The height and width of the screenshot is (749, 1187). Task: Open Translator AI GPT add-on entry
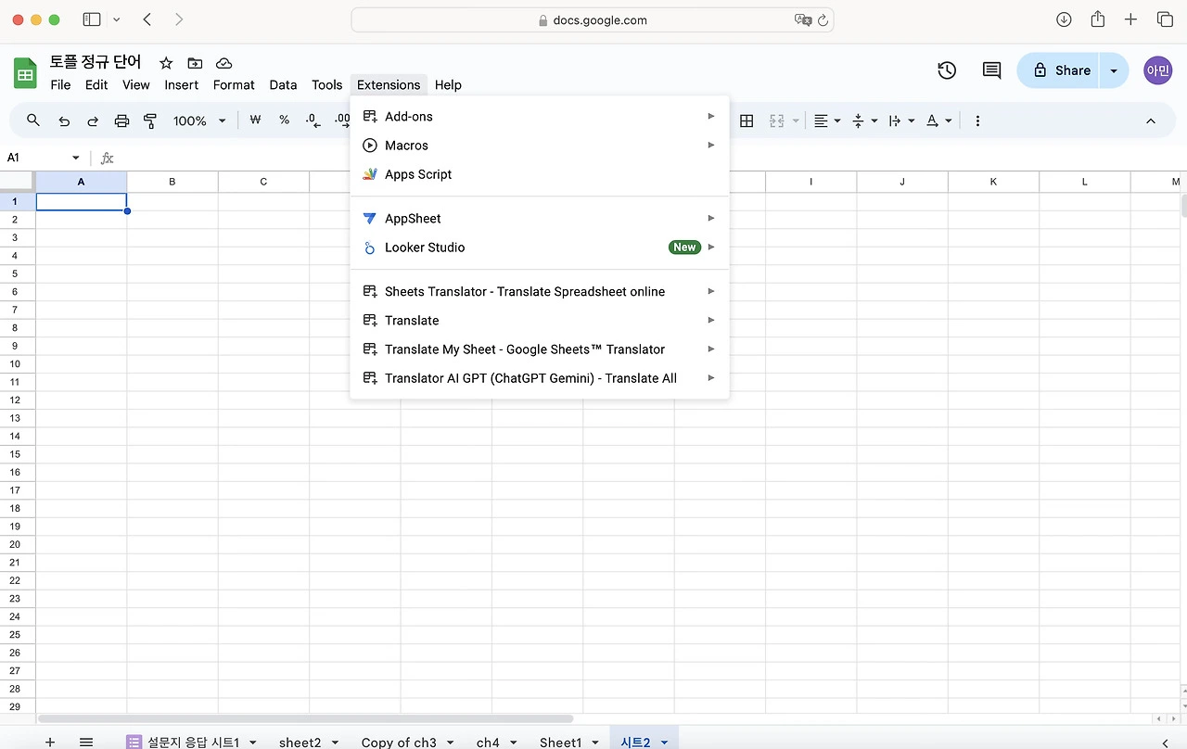(540, 377)
